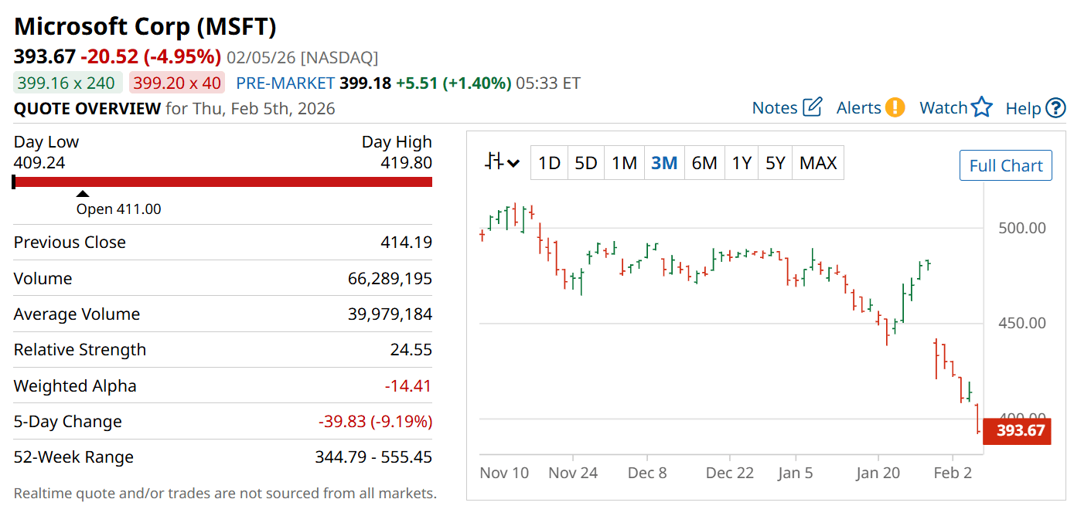Click the red 393.67 price label
The height and width of the screenshot is (516, 1074).
(1020, 430)
